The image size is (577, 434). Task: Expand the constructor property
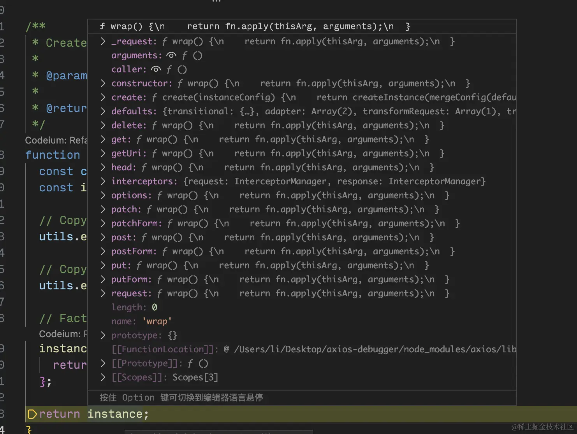103,84
